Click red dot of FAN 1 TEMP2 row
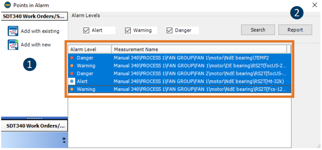This screenshot has height=150, width=322. click(x=72, y=58)
